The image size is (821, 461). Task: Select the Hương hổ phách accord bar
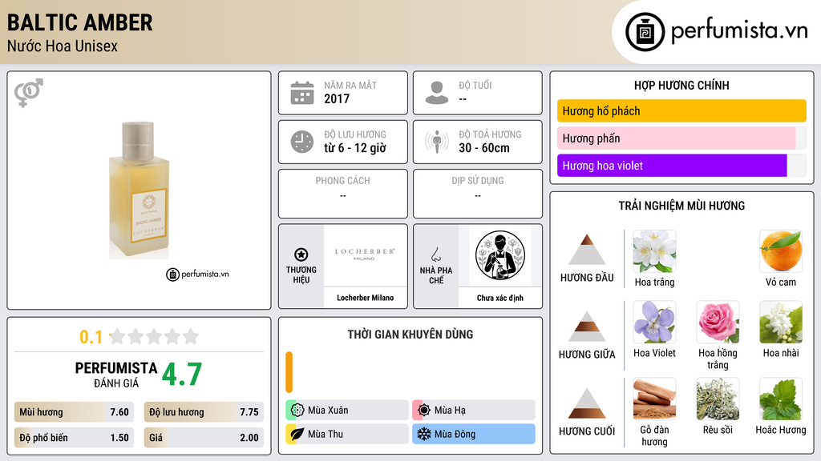coord(681,110)
